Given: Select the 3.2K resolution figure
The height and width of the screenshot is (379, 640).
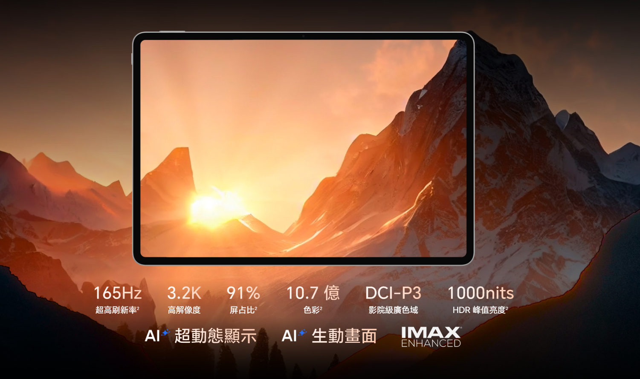Looking at the screenshot, I should (x=184, y=293).
